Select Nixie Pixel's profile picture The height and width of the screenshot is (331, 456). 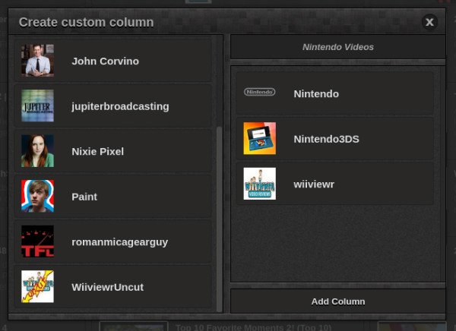[37, 151]
